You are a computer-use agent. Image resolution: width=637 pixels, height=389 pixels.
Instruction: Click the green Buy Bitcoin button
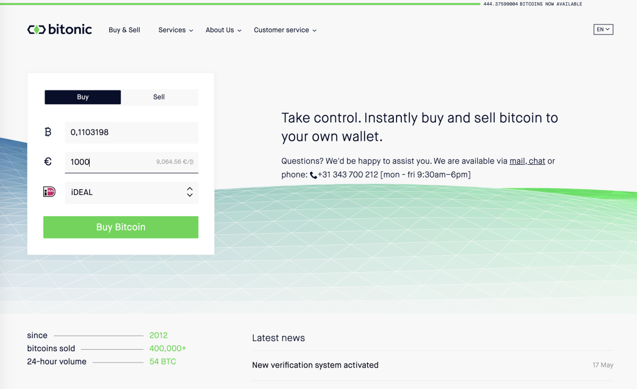click(121, 227)
